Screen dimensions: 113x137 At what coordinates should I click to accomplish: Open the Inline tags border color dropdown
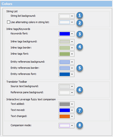click(x=72, y=48)
